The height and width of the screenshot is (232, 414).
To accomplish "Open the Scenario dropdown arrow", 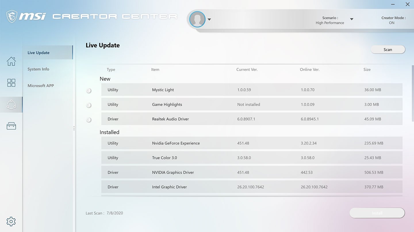I will (x=352, y=19).
